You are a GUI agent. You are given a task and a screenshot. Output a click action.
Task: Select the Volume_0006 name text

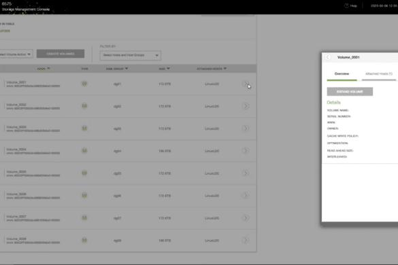16,194
